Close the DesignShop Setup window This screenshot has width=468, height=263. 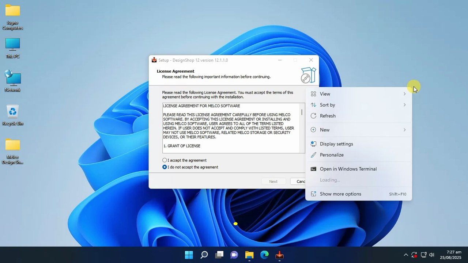pos(311,60)
